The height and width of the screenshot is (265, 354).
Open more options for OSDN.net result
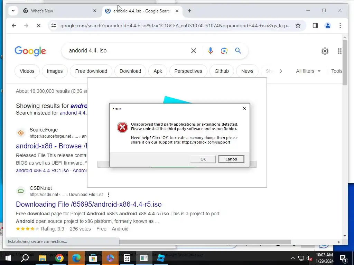(109, 195)
